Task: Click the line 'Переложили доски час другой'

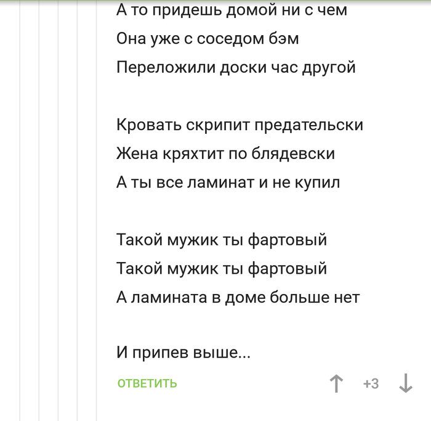Action: 236,67
